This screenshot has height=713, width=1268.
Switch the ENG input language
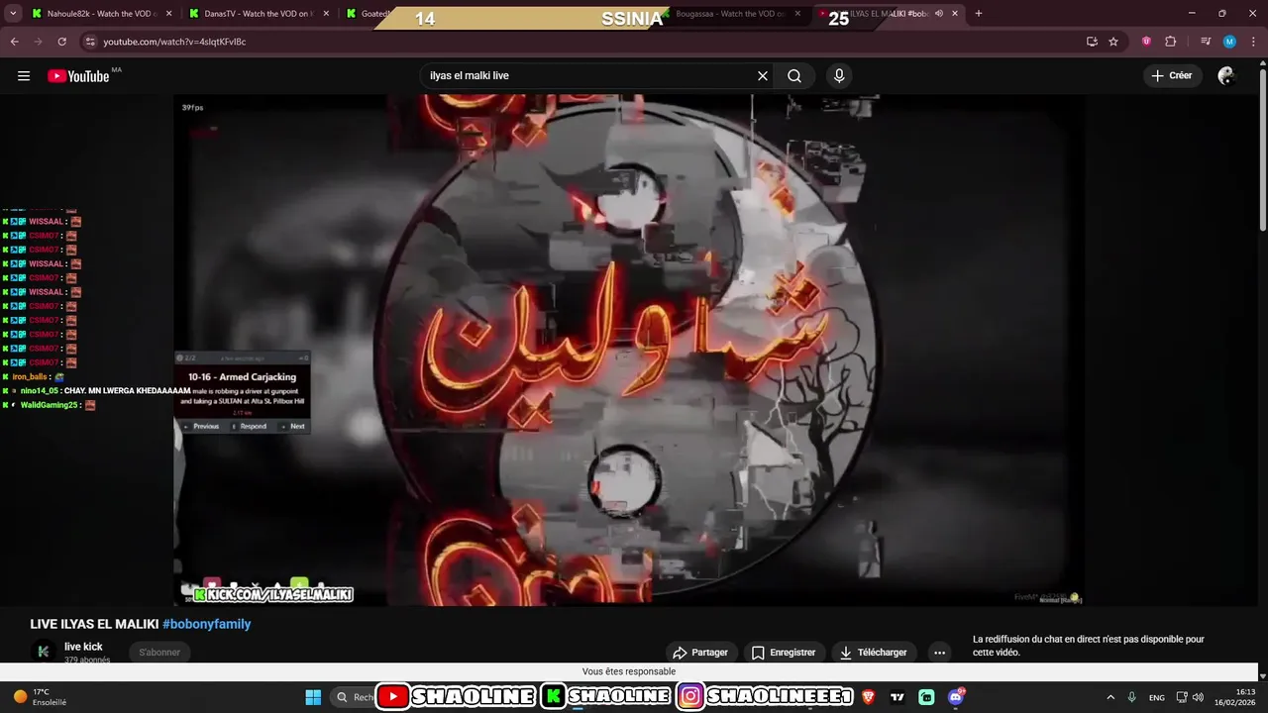(x=1157, y=698)
